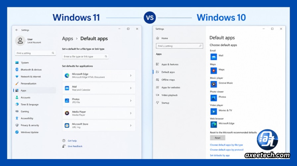Minimize the Windows 10 Settings window
Viewport: 297px width, 166px height.
coord(264,29)
